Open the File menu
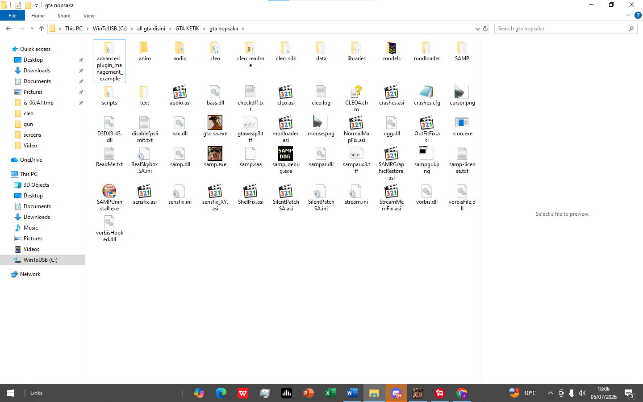The image size is (643, 402). 13,16
